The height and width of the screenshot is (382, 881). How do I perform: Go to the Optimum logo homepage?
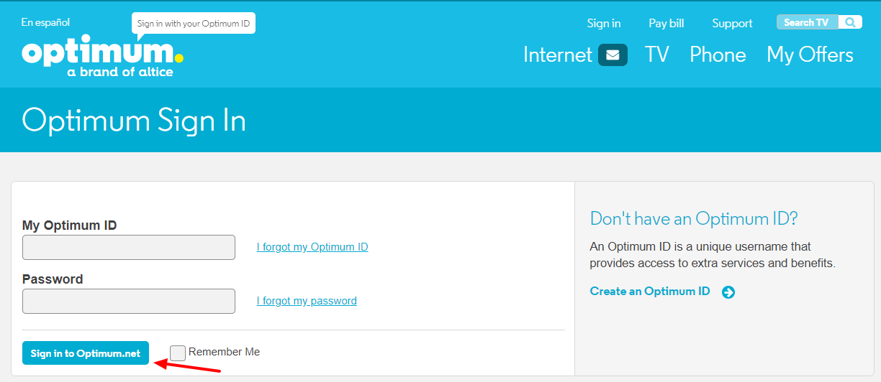102,55
